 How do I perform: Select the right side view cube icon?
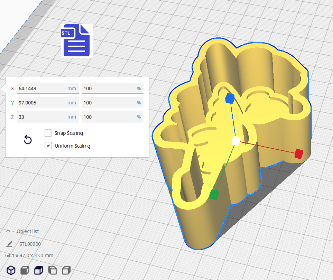click(66, 270)
